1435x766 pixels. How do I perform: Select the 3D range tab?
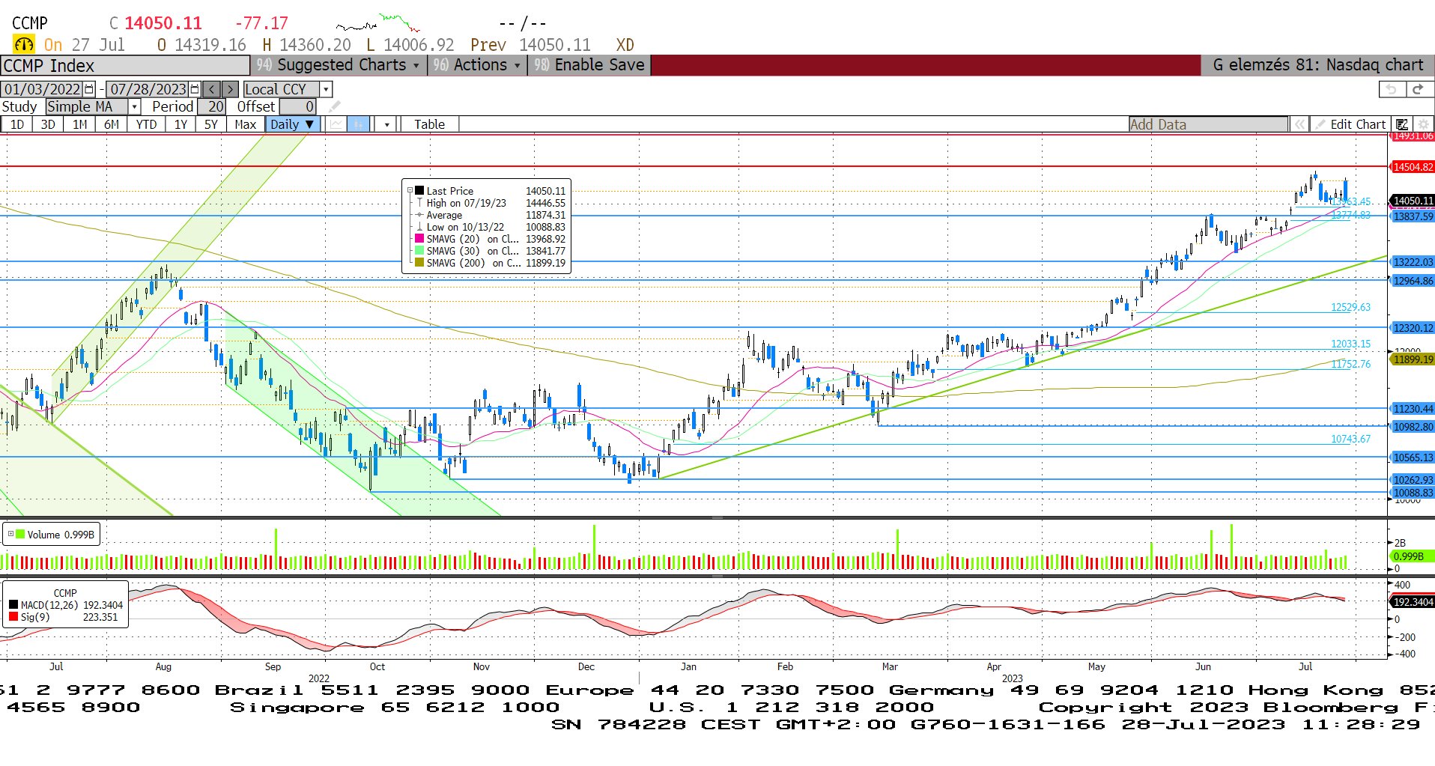pos(48,124)
